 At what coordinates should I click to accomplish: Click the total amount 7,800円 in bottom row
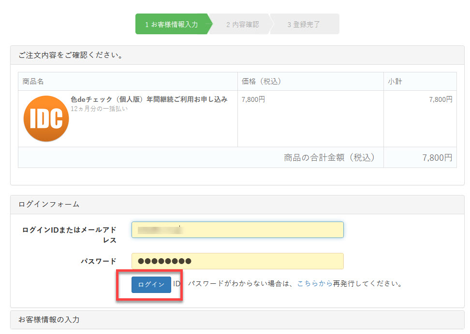[437, 158]
